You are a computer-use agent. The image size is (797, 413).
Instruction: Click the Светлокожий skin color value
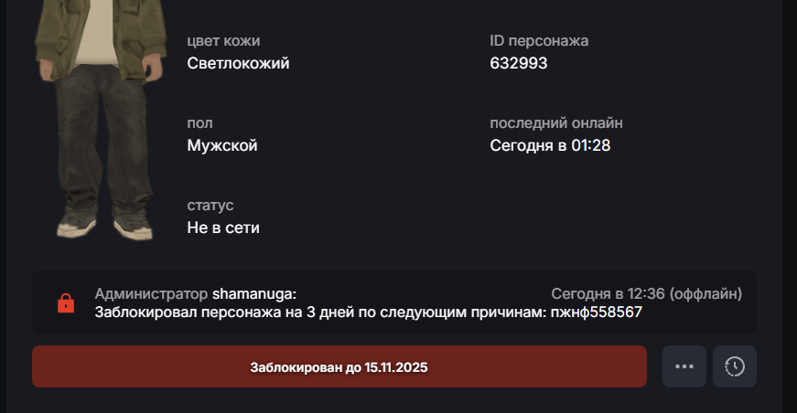tap(238, 63)
